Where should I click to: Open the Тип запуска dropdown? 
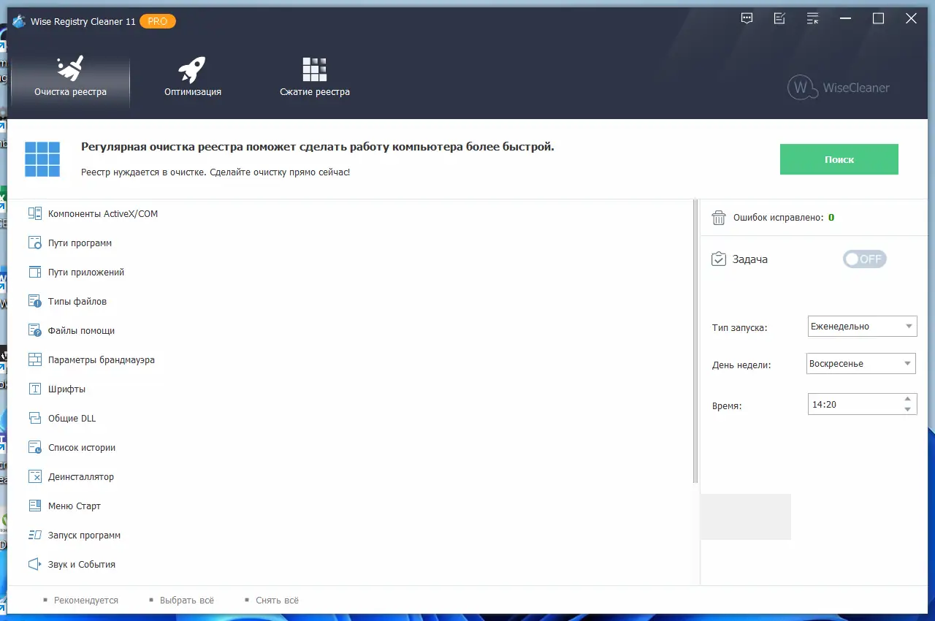pos(863,327)
